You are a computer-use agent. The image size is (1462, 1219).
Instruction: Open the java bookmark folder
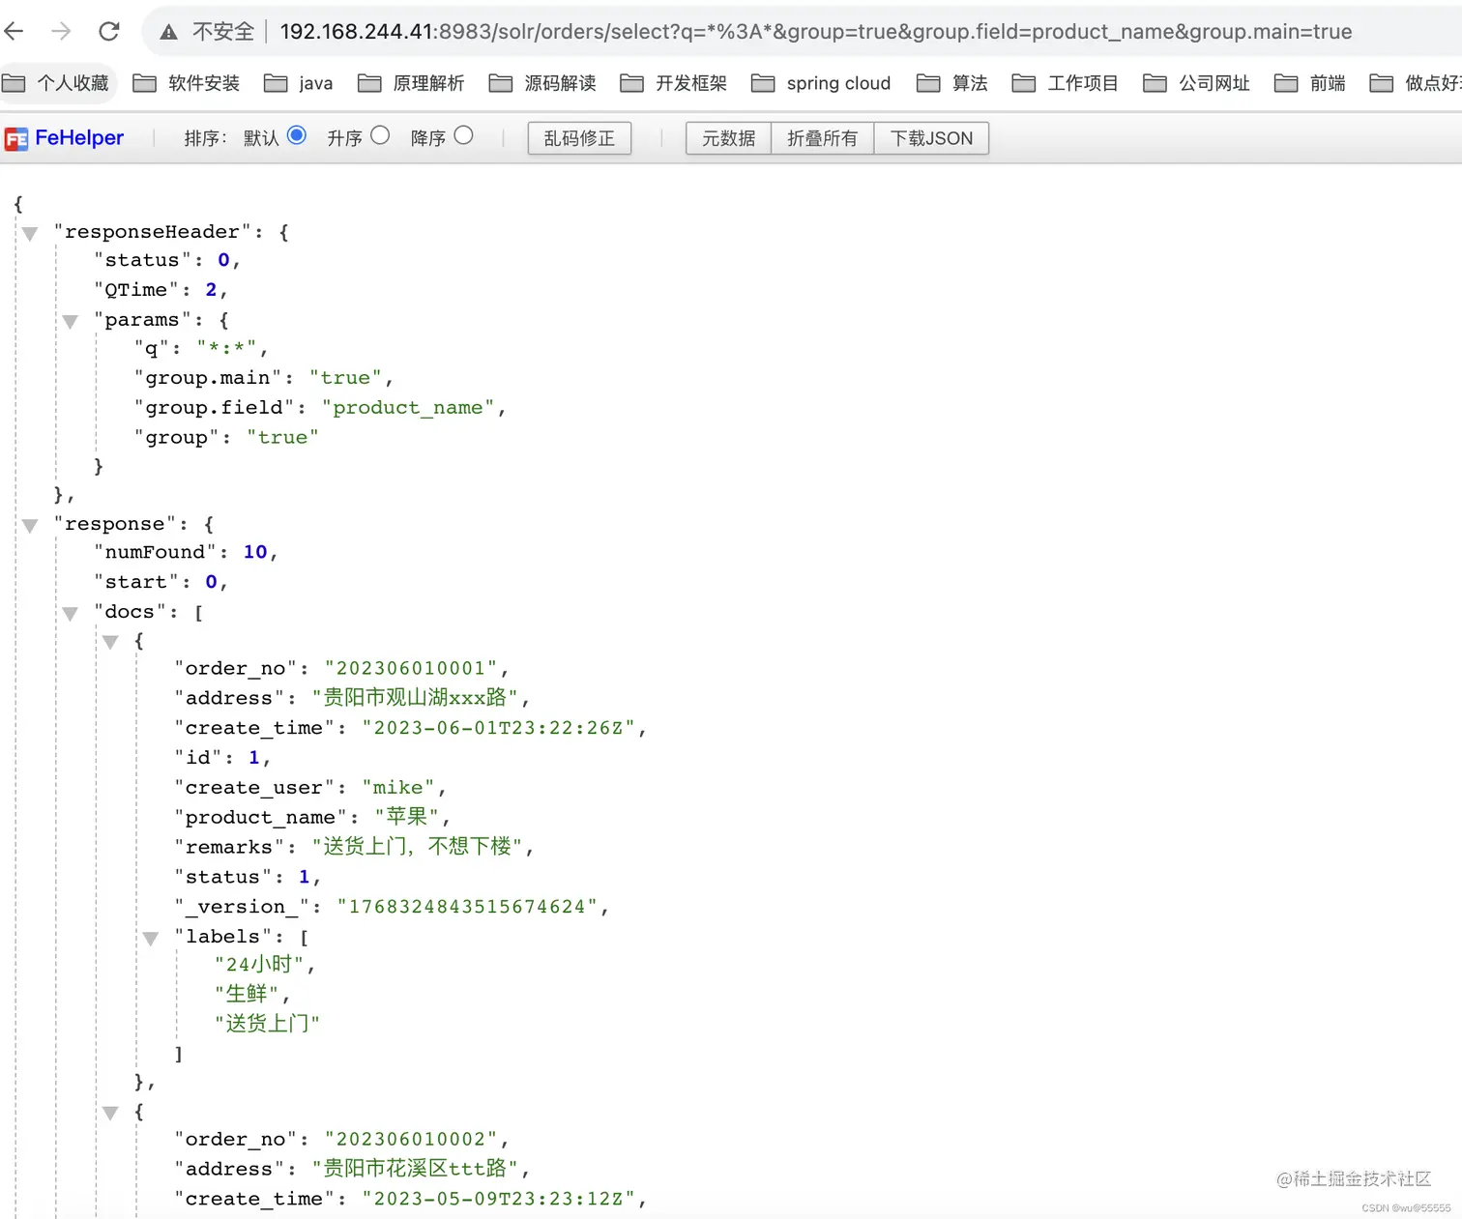tap(299, 83)
